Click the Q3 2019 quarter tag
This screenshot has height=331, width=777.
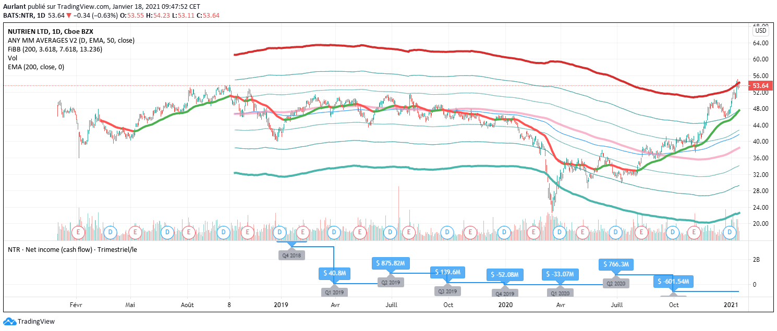point(448,292)
